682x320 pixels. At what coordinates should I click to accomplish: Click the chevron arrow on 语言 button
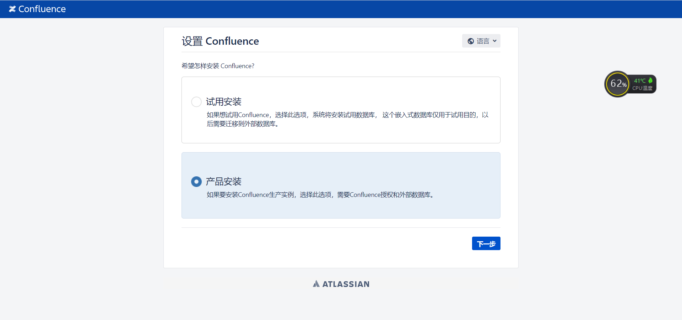(x=494, y=41)
